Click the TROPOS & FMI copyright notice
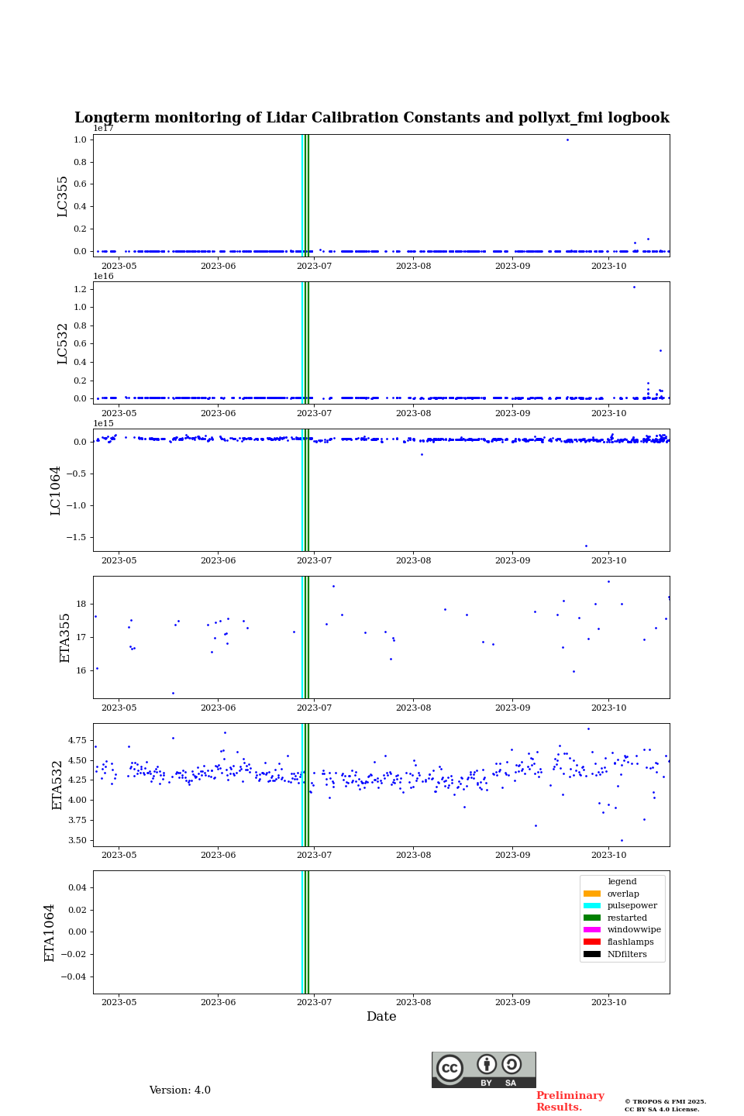Screen dimensions: 744x1116 665,1105
